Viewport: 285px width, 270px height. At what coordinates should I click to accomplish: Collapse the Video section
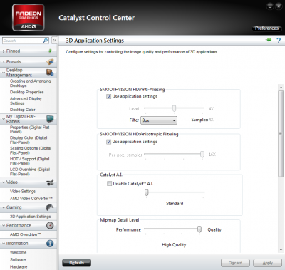4,182
